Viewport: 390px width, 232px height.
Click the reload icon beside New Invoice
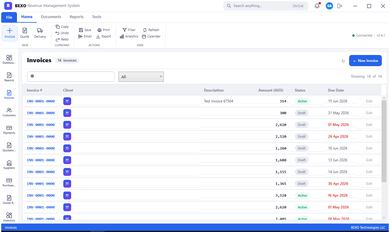coord(343,61)
